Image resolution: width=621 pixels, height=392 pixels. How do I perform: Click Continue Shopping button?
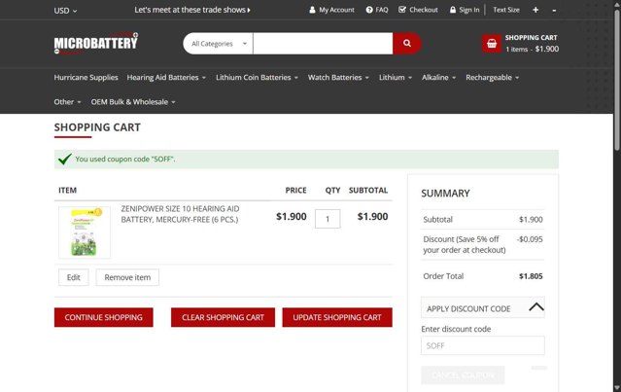(104, 317)
